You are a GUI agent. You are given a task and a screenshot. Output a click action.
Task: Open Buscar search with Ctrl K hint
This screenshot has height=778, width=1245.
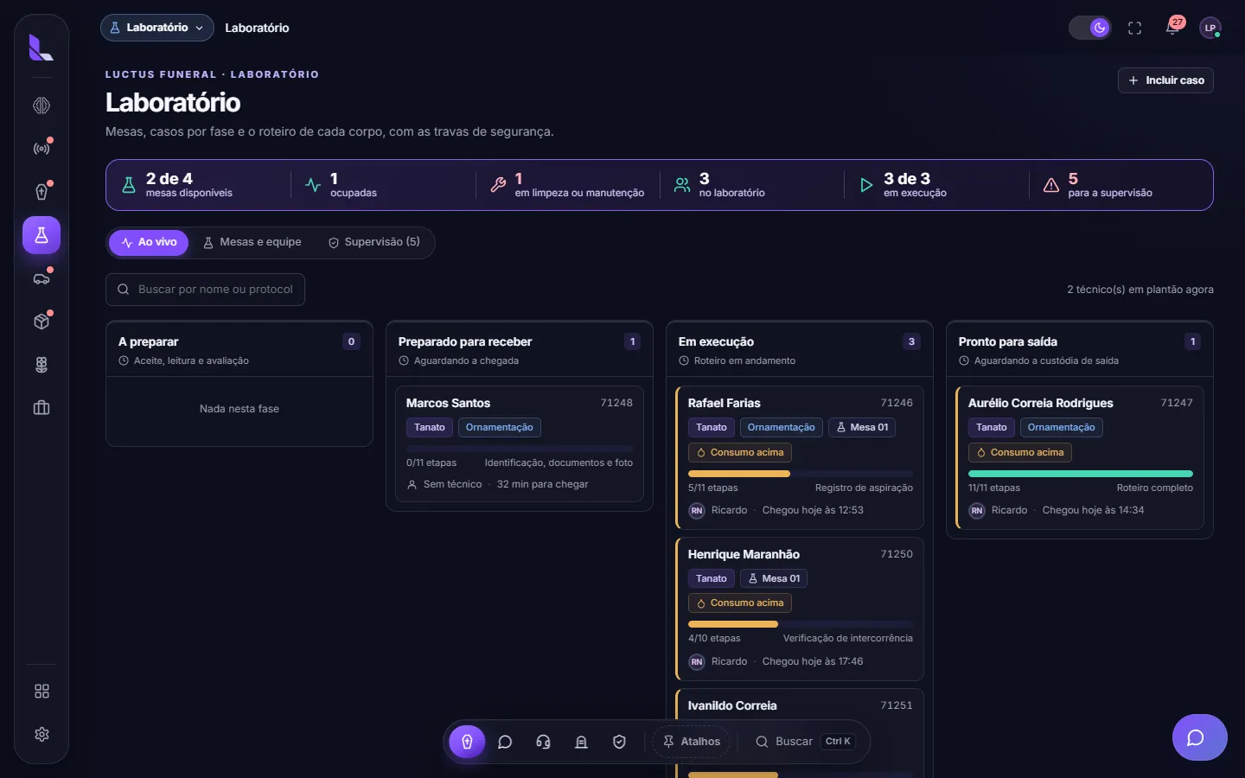[x=805, y=742]
